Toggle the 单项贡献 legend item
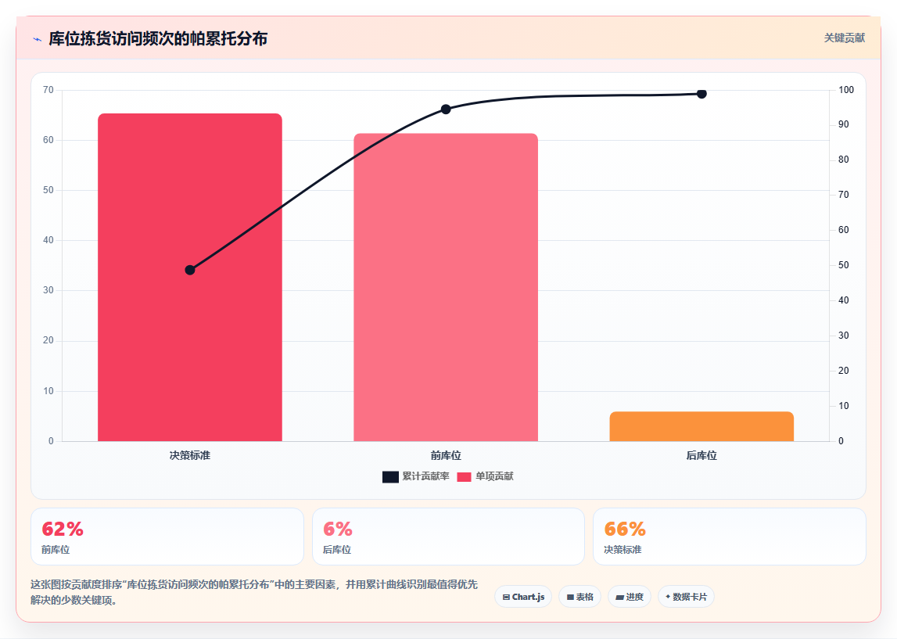 pyautogui.click(x=485, y=476)
